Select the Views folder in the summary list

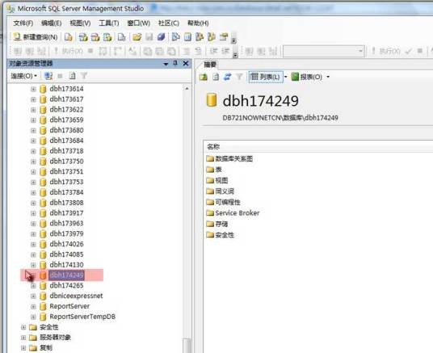click(217, 180)
